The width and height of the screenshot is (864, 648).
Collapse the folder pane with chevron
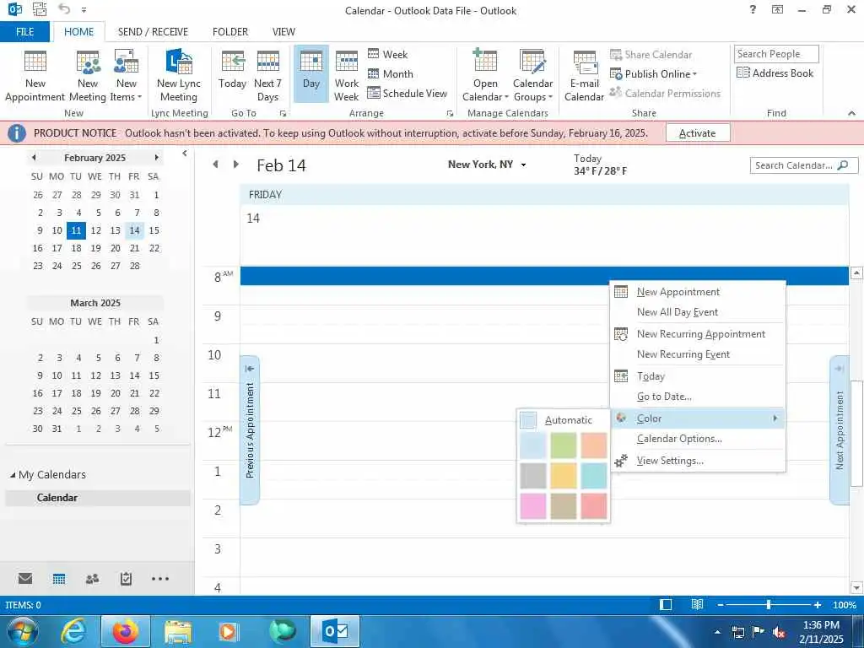tap(185, 154)
